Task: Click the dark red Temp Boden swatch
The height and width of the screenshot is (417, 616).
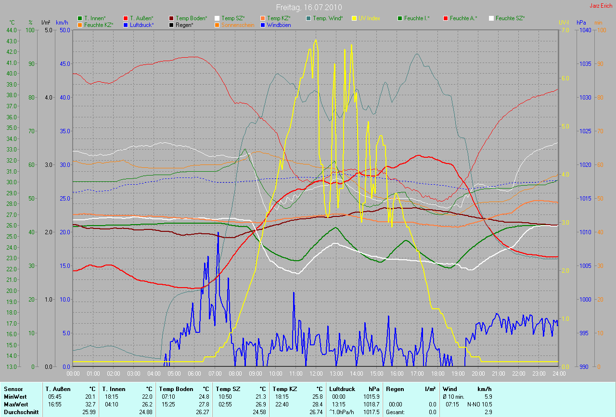Action: pyautogui.click(x=172, y=18)
